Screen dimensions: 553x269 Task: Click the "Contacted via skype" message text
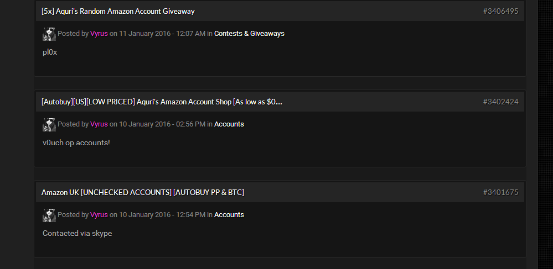click(x=77, y=234)
